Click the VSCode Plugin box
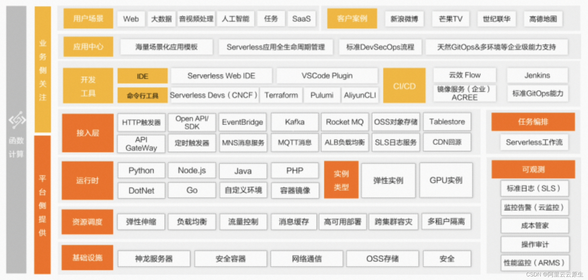 pos(327,76)
